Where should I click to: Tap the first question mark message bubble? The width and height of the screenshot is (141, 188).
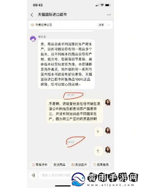click(x=98, y=132)
